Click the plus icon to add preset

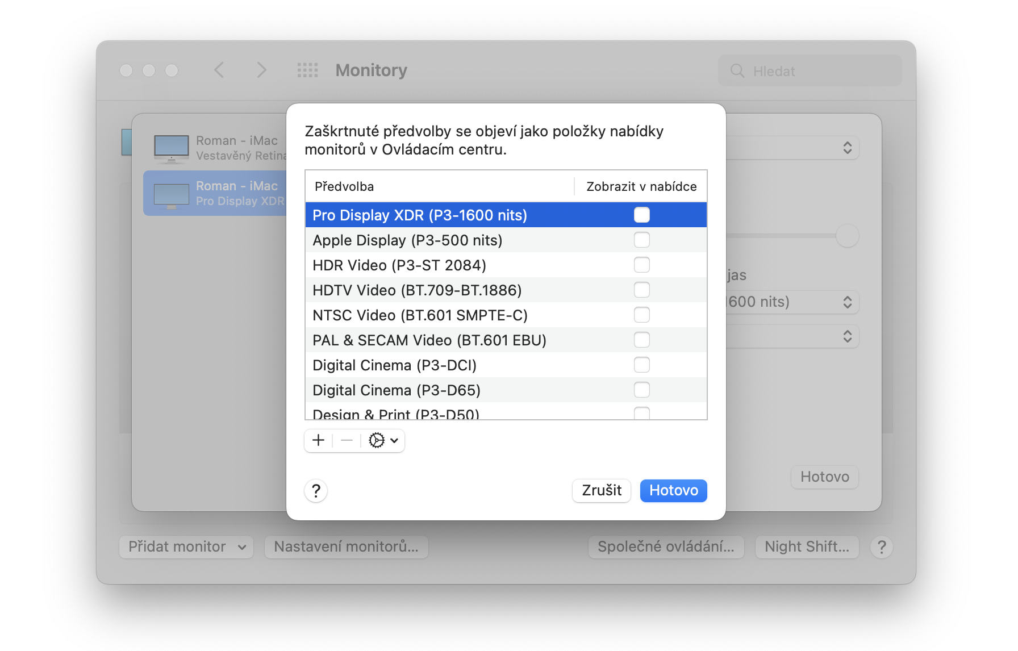click(319, 440)
